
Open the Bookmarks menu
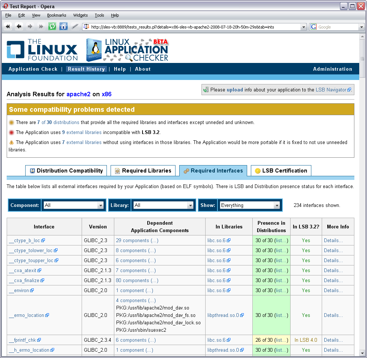57,15
